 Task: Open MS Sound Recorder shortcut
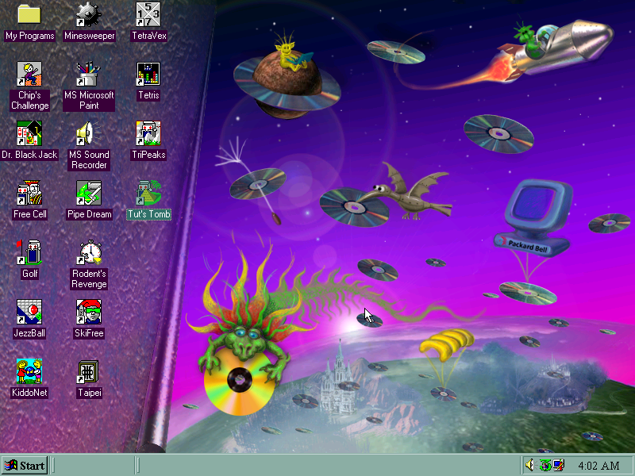click(89, 133)
